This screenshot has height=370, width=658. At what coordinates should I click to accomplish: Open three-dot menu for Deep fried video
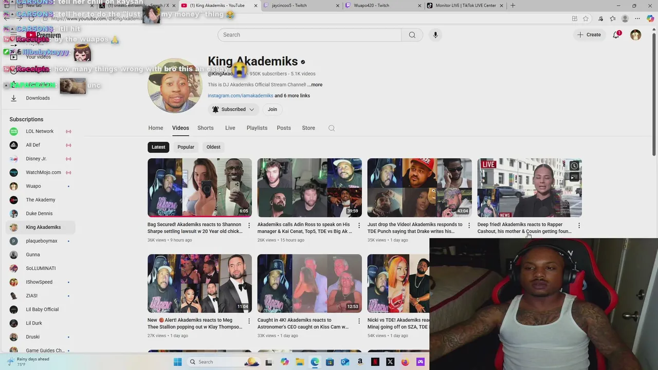pyautogui.click(x=579, y=225)
